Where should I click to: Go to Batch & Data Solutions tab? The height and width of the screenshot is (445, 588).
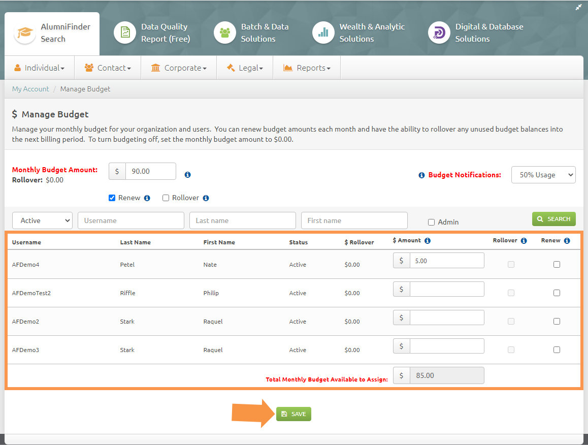click(251, 33)
